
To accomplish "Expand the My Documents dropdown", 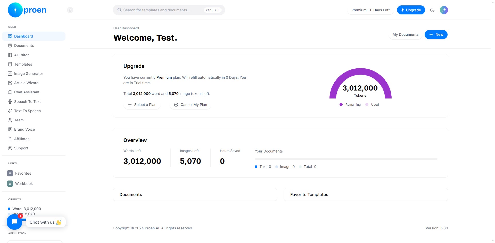I will click(405, 34).
